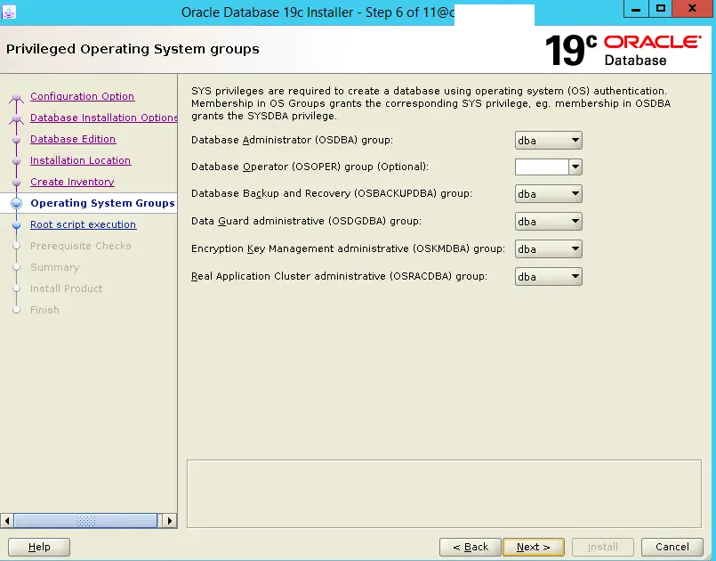
Task: Minimize the installer window
Action: click(636, 8)
